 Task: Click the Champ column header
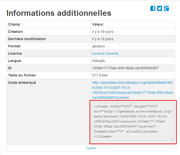(x=14, y=24)
